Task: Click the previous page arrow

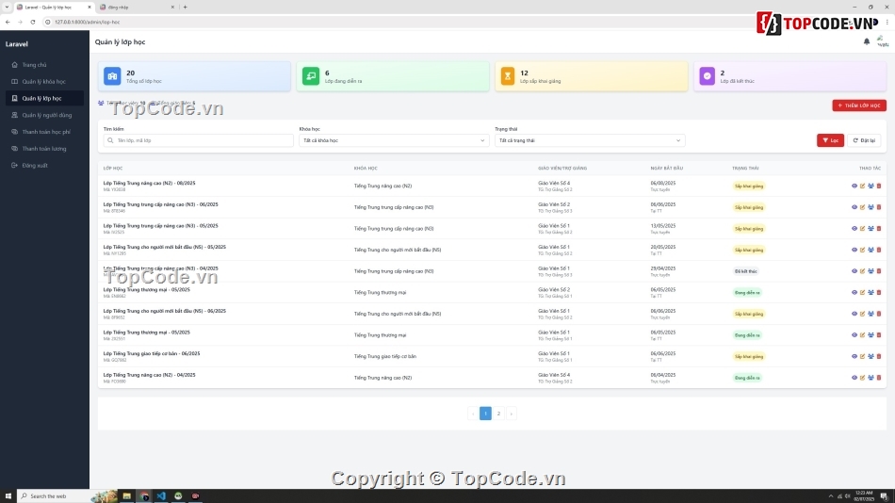Action: pyautogui.click(x=473, y=414)
